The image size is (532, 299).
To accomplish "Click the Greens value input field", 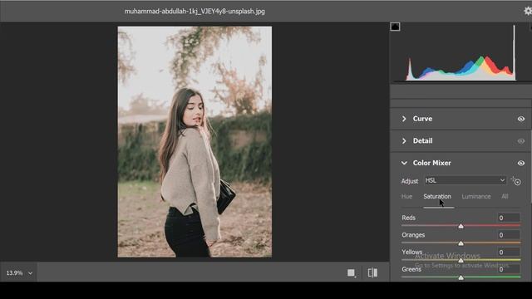I will pos(509,269).
